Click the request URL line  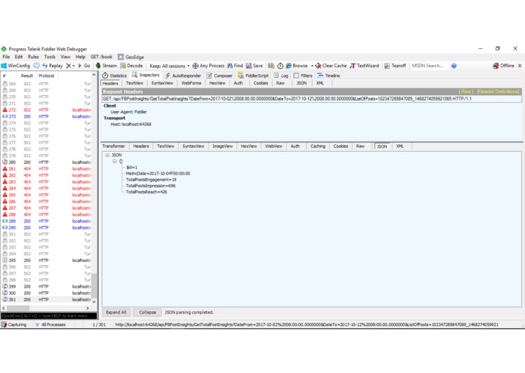[x=312, y=99]
